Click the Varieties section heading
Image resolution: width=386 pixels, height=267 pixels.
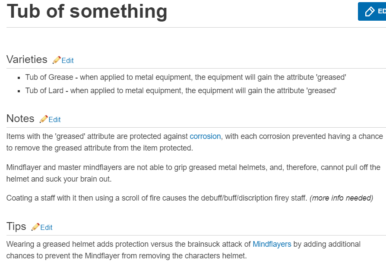[x=27, y=60]
